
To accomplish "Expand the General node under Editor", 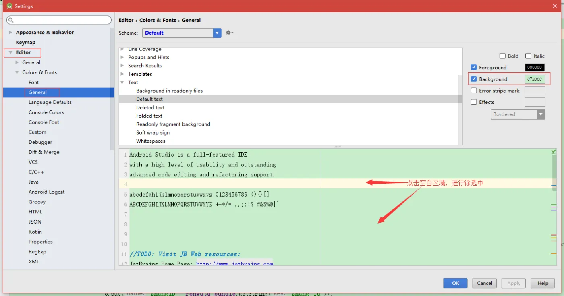I will (17, 62).
